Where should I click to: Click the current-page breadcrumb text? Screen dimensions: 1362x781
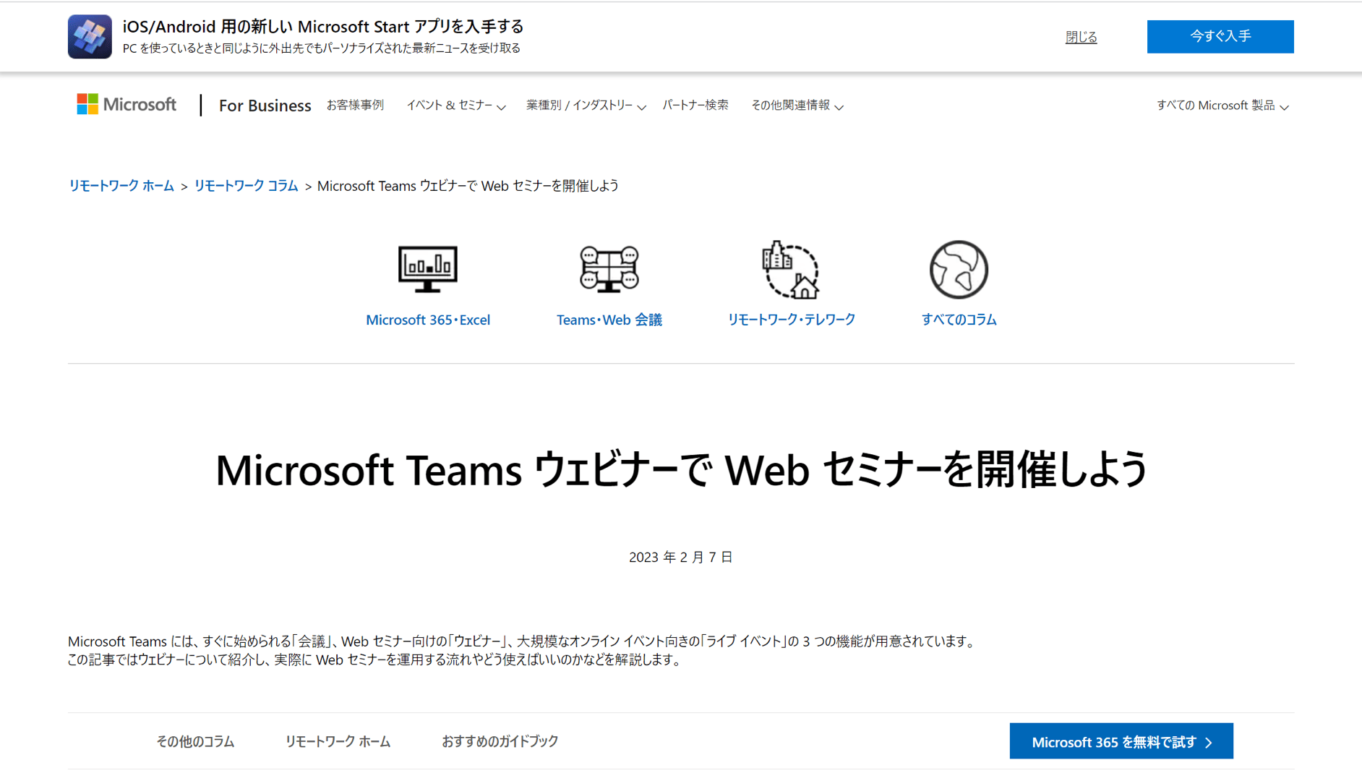point(468,186)
